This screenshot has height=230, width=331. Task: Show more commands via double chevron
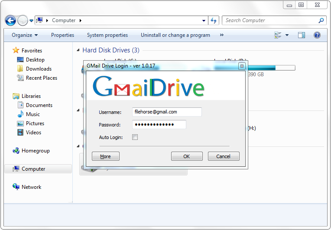(x=222, y=35)
